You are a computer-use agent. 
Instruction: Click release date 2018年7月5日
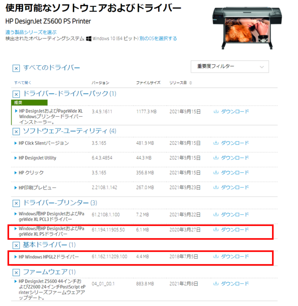(x=184, y=256)
